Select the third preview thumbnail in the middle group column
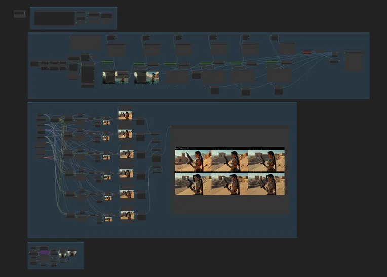The image size is (387, 277). [x=126, y=154]
